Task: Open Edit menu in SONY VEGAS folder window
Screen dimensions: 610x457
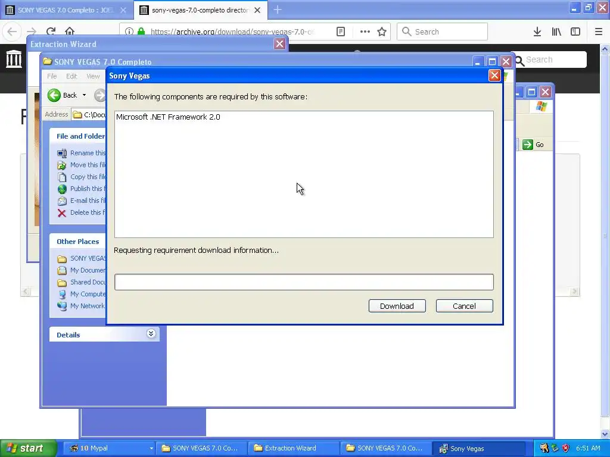Action: [x=71, y=76]
